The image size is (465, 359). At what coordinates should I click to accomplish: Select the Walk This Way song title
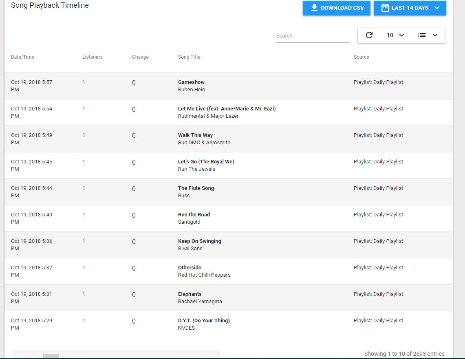pos(195,135)
